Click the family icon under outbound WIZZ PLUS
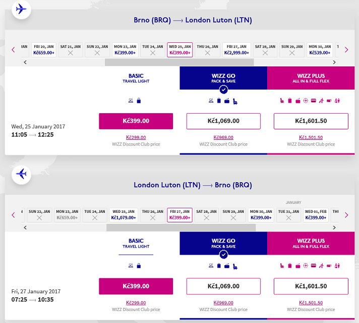The image size is (359, 323). (337, 101)
